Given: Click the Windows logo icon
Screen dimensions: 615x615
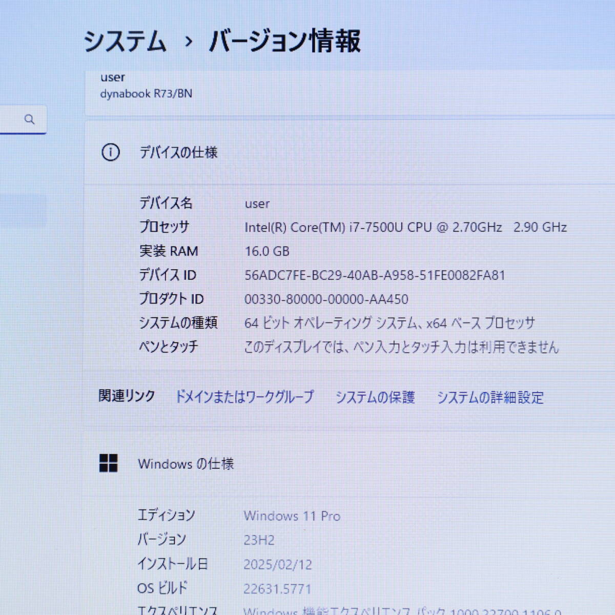Looking at the screenshot, I should (x=108, y=463).
